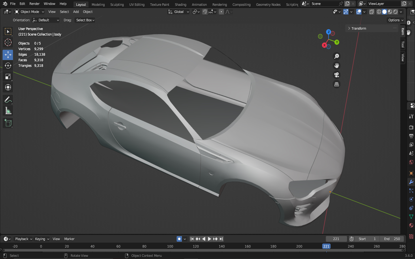Toggle proportional editing
This screenshot has height=259, width=415.
(x=221, y=12)
